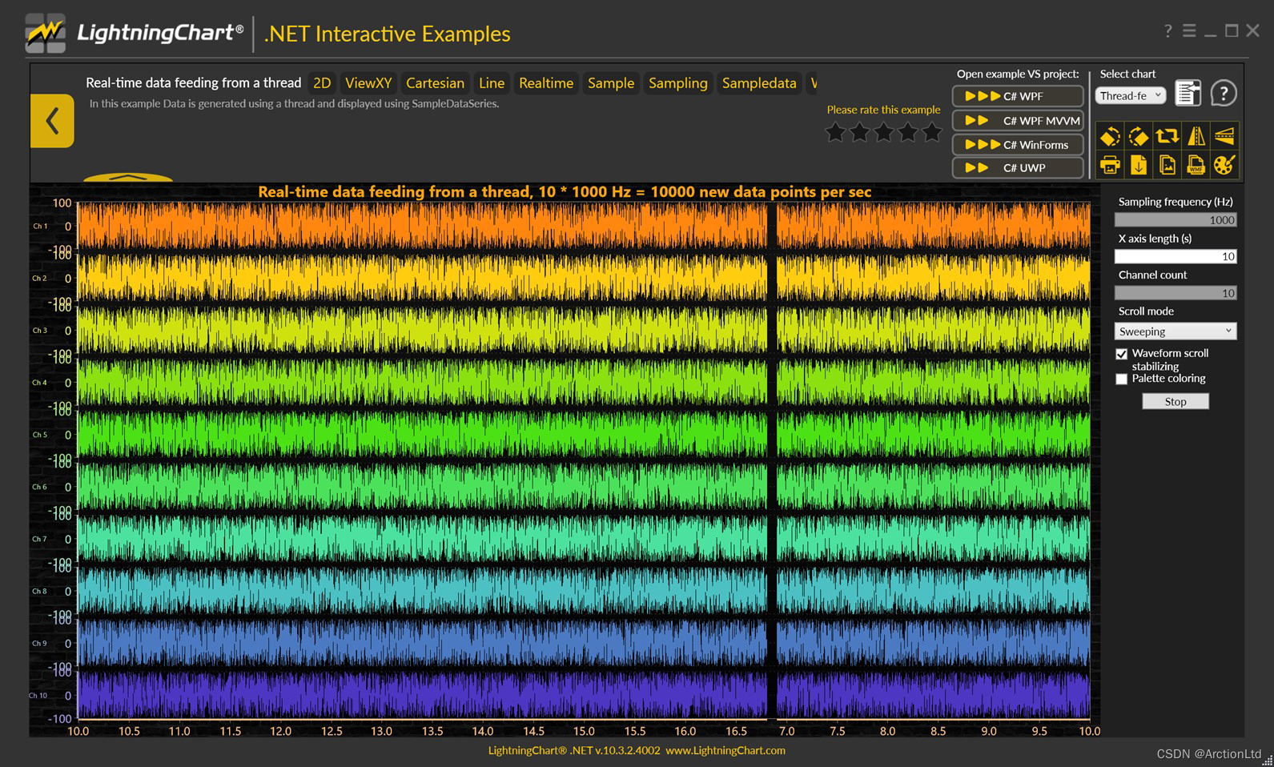Click the chart title about 10000 data points
This screenshot has height=767, width=1274.
(565, 192)
